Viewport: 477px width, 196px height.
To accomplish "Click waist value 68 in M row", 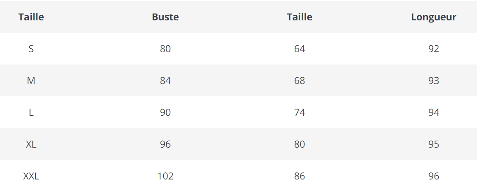I will click(299, 81).
